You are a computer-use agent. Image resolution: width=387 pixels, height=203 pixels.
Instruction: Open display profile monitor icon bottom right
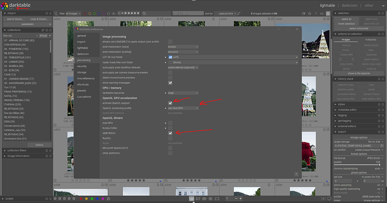(x=329, y=199)
